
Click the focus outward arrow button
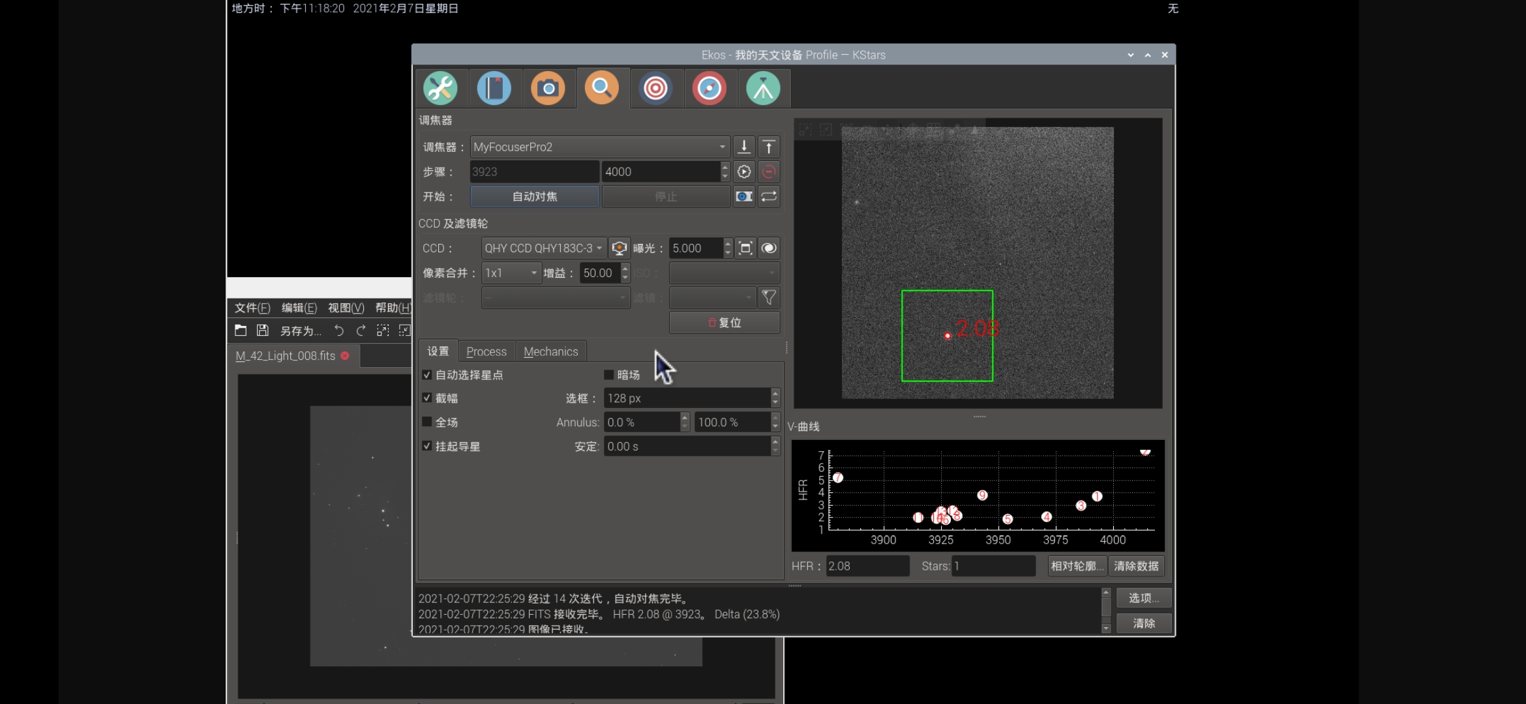tap(769, 147)
